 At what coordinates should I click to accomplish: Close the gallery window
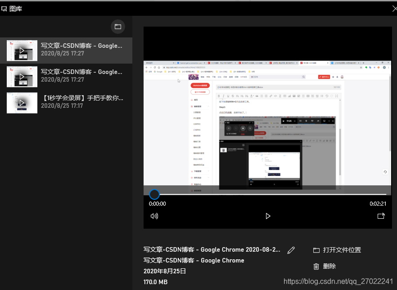click(x=394, y=9)
